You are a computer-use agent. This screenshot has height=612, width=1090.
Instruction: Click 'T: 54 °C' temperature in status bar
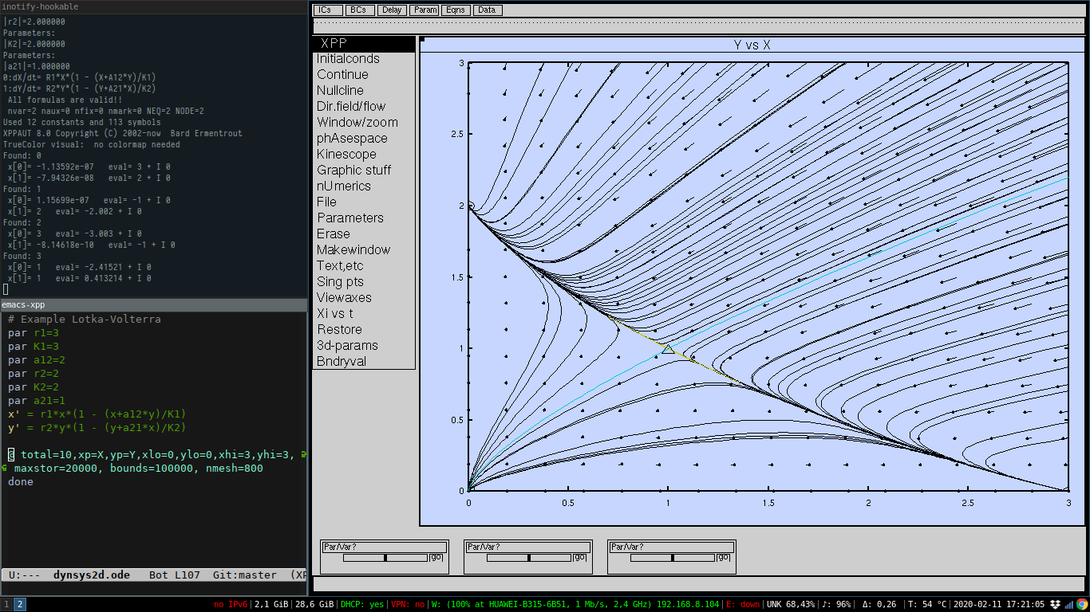tap(926, 605)
